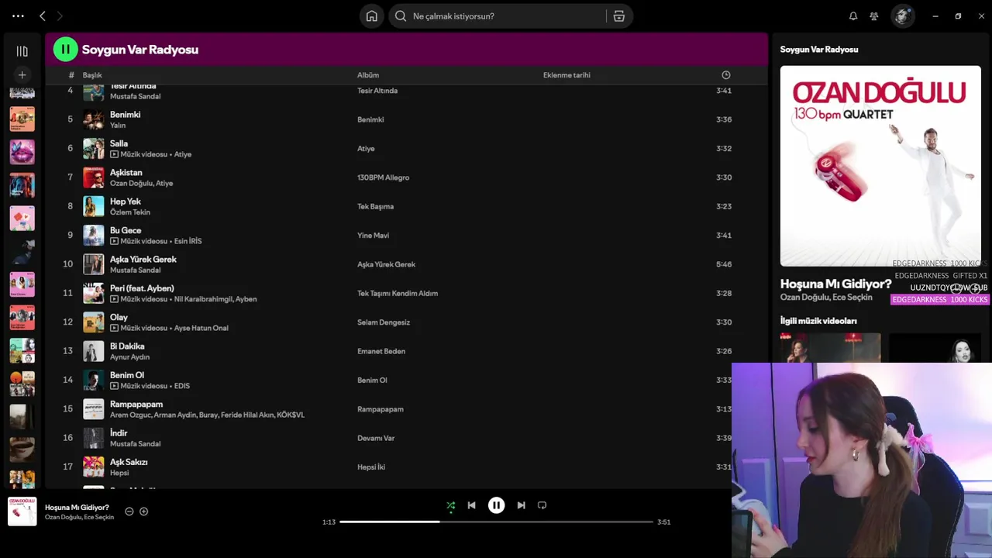Screen dimensions: 992x558
Task: Add song to Liked with plus icon
Action: click(143, 511)
